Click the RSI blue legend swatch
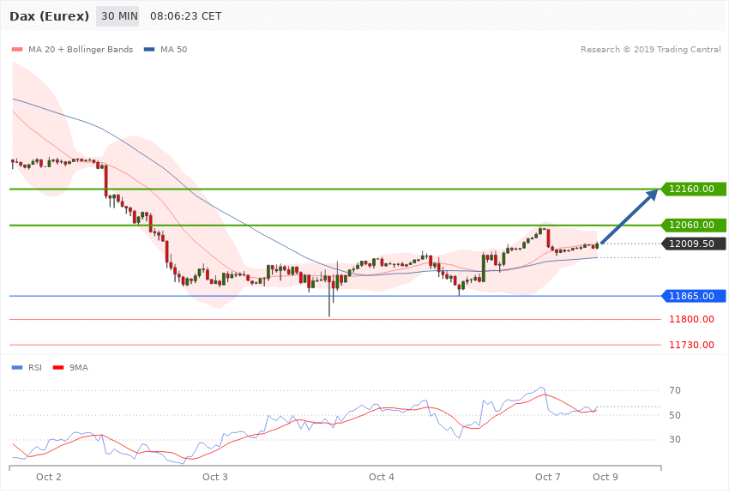Screen dimensions: 729x494 point(17,368)
